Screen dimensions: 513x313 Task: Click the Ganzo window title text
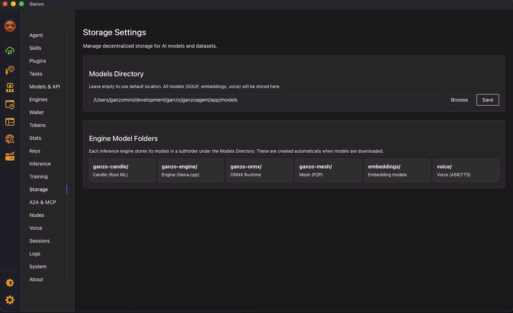point(36,4)
